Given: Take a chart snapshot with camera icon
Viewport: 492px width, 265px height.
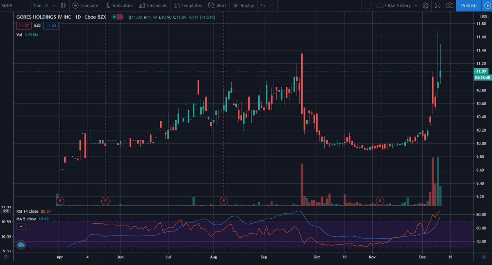Looking at the screenshot, I should tap(449, 5).
